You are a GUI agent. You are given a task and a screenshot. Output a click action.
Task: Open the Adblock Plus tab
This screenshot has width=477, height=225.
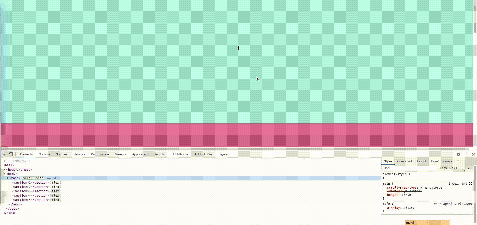pyautogui.click(x=203, y=154)
